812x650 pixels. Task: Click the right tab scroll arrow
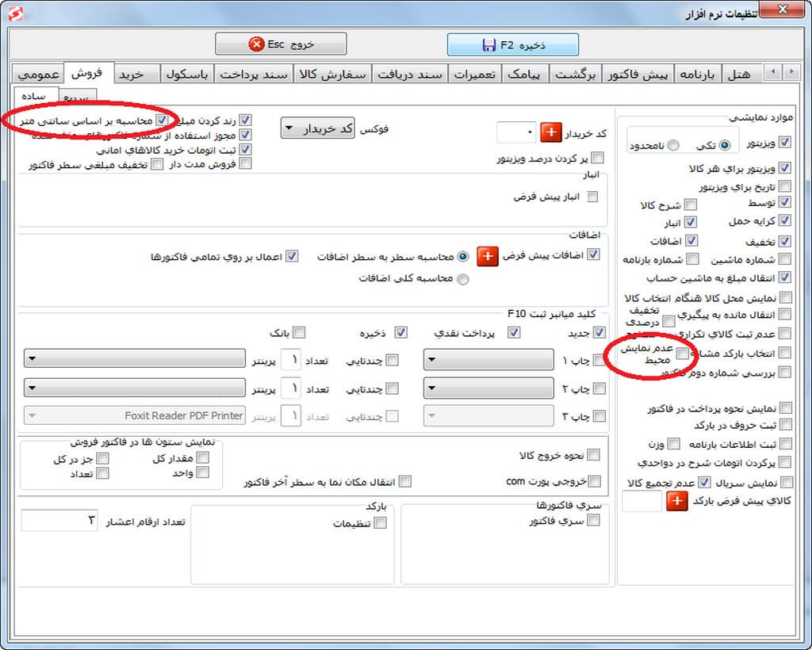[791, 71]
